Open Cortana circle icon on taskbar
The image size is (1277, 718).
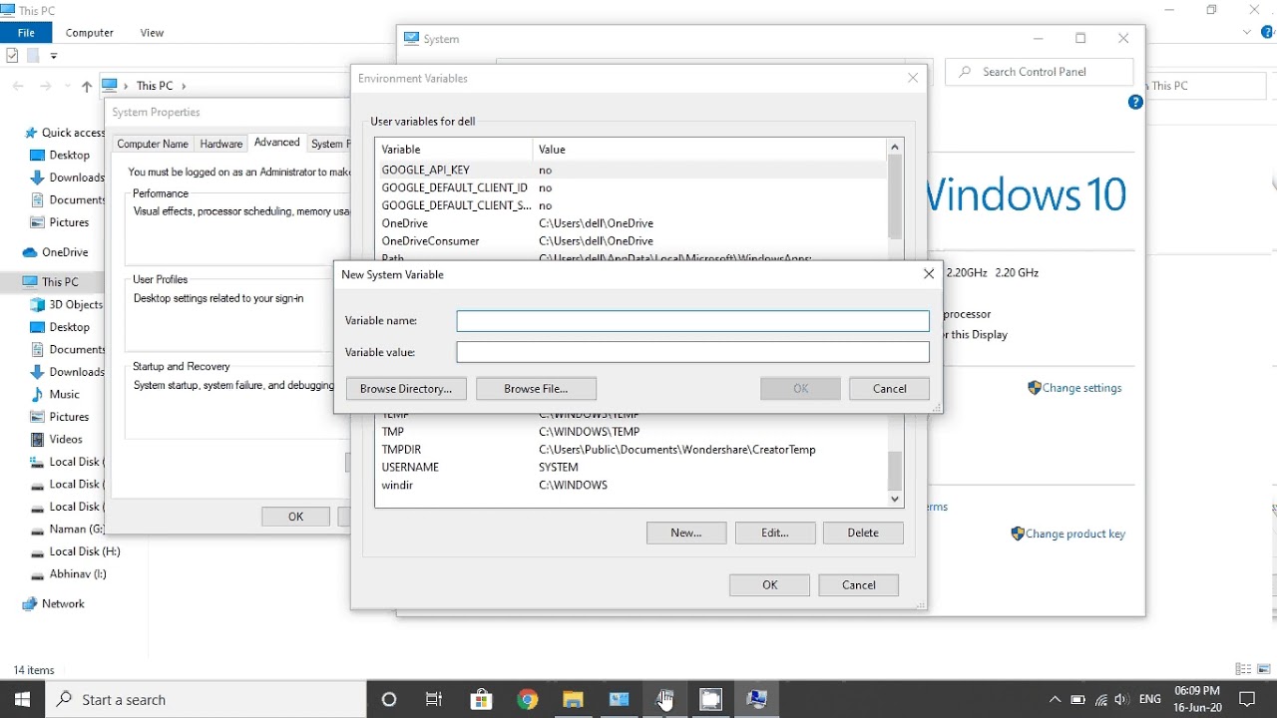[x=389, y=700]
